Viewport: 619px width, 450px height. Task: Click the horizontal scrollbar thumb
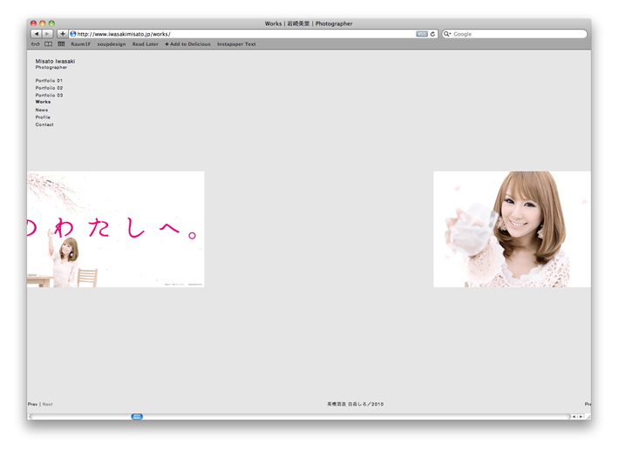[x=137, y=417]
